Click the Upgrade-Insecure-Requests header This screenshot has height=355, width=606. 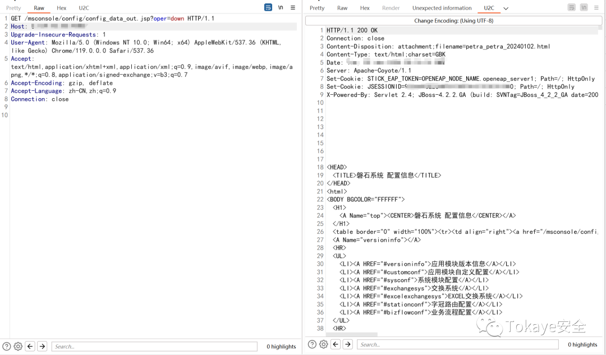(x=58, y=34)
